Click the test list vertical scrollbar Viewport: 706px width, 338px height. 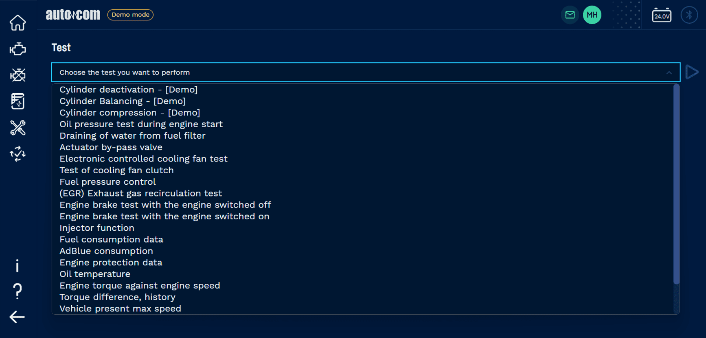pyautogui.click(x=676, y=184)
